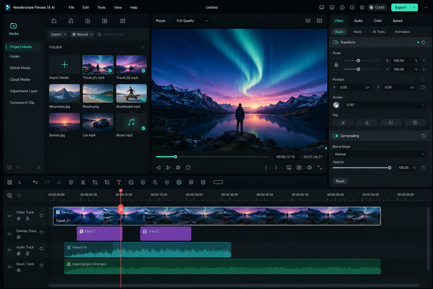Click the player progress bar handle

[x=175, y=157]
